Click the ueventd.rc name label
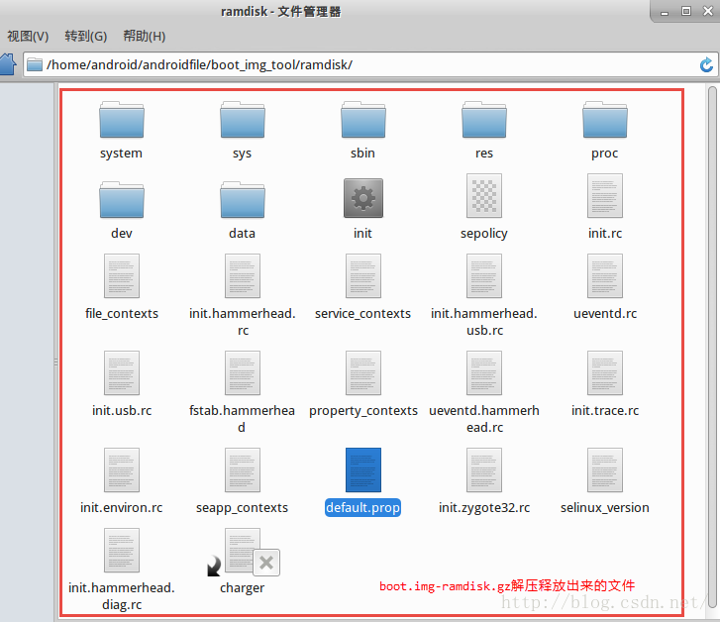 605,313
